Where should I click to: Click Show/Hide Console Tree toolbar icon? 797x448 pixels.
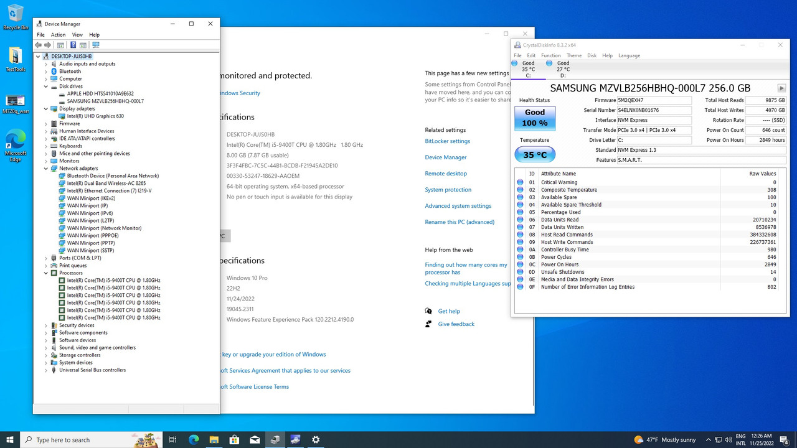(x=60, y=45)
